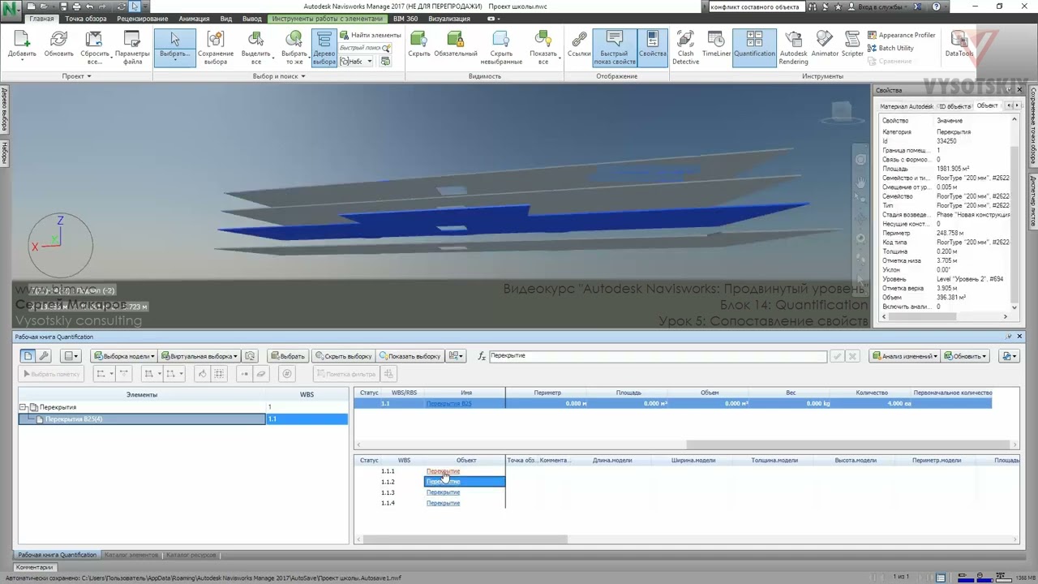Click the Выделить все (Select All) icon

point(256,49)
